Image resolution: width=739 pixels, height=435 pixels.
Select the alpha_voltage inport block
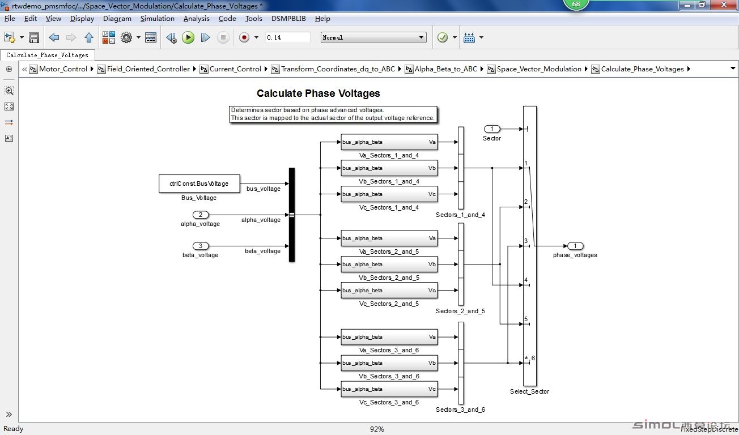pyautogui.click(x=201, y=215)
